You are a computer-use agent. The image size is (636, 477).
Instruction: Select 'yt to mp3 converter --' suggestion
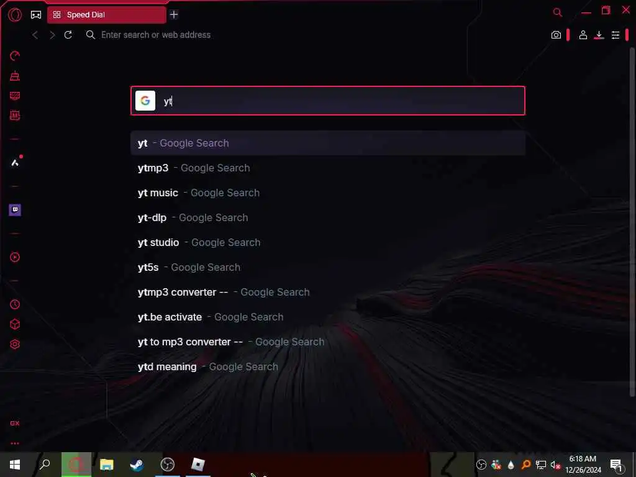tap(328, 342)
